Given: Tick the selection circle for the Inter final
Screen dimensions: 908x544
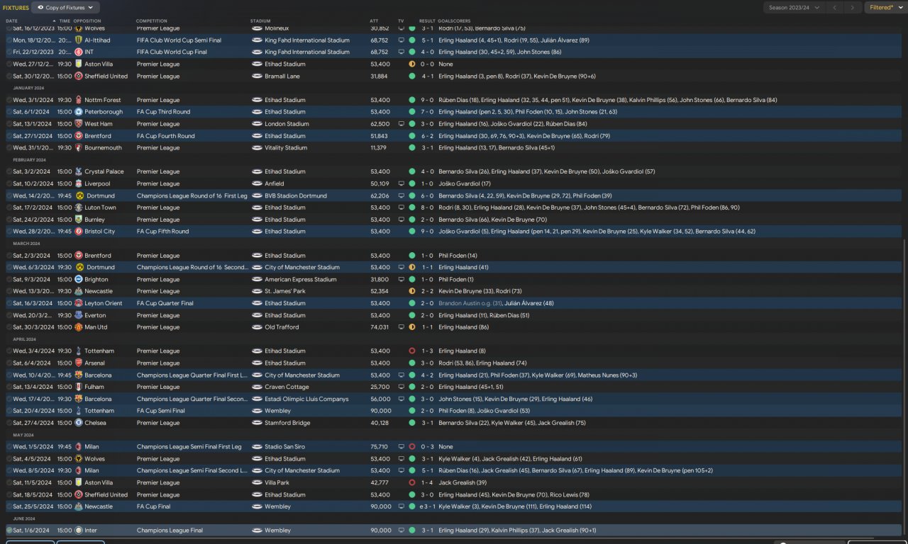Looking at the screenshot, I should 9,531.
